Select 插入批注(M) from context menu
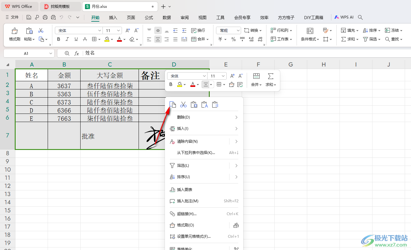 pos(187,201)
